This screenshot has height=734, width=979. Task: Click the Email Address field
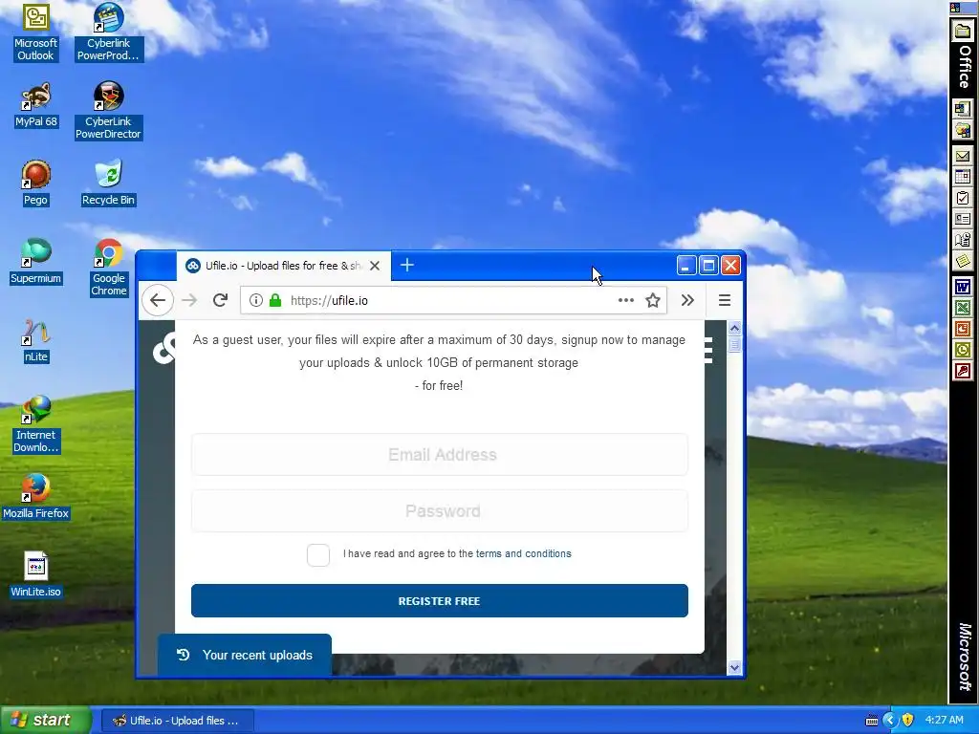(440, 454)
